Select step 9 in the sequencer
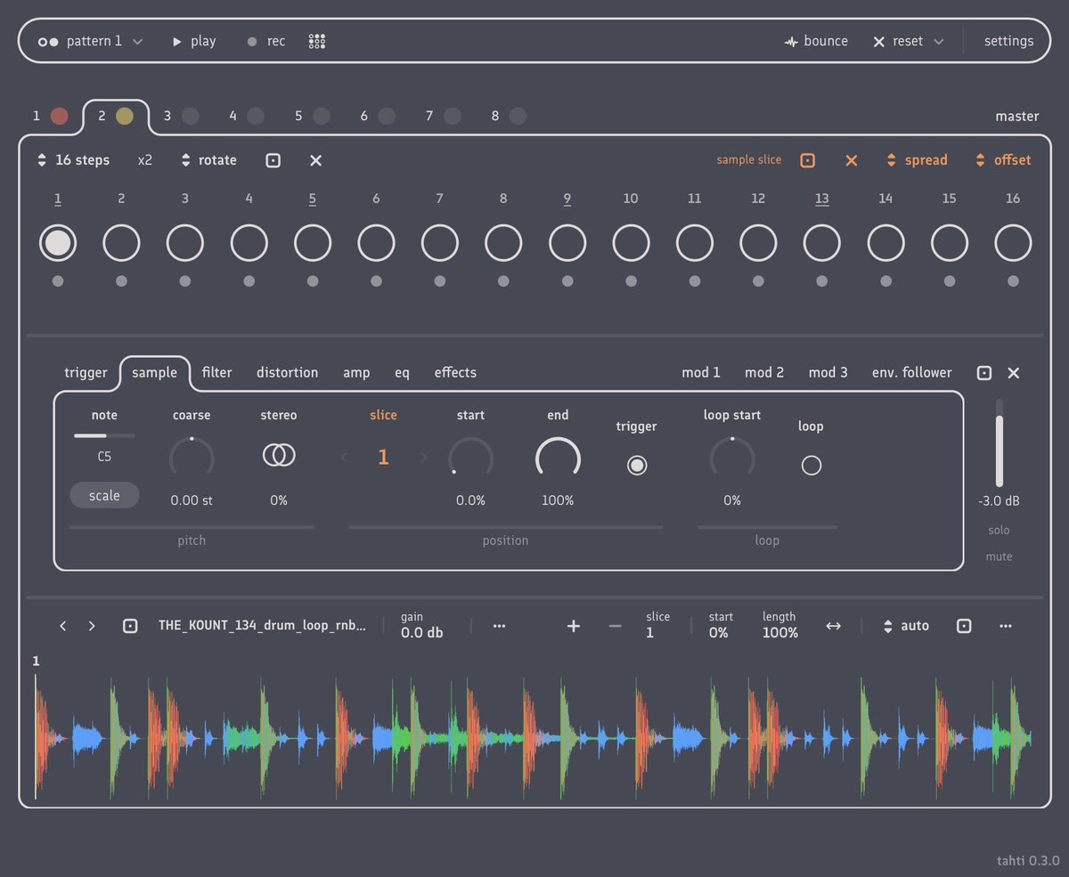Viewport: 1069px width, 877px height. (x=567, y=241)
